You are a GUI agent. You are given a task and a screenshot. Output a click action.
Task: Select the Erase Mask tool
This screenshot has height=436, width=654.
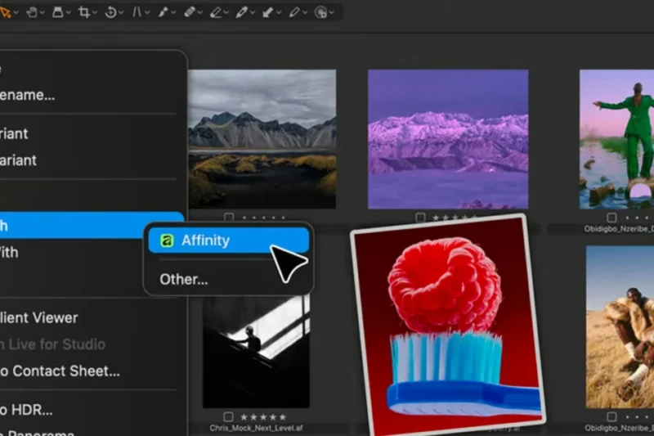216,12
